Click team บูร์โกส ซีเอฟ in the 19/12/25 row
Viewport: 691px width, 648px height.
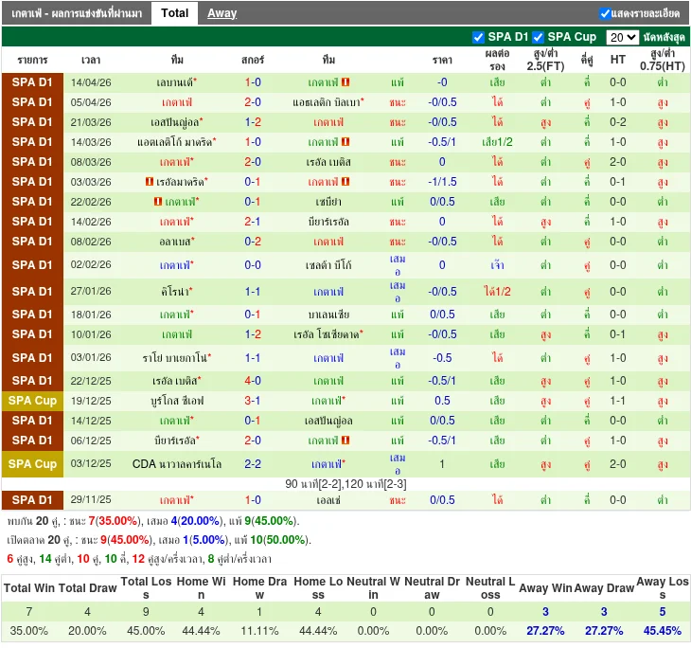click(177, 401)
